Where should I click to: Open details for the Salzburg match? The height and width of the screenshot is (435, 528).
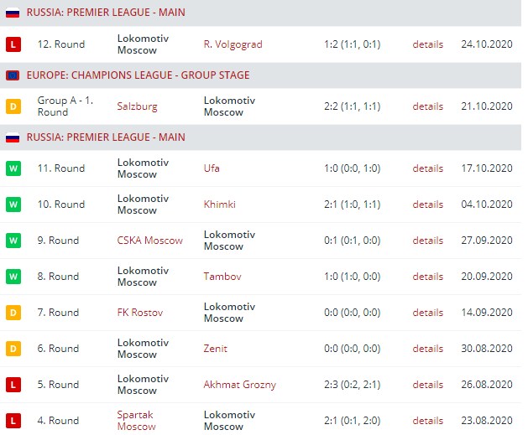(x=427, y=106)
